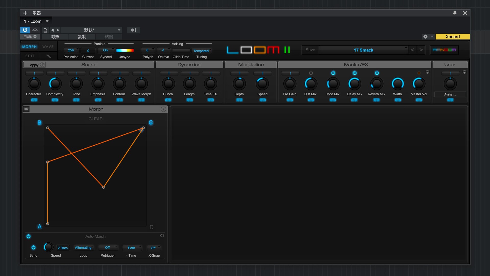The image size is (490, 276).
Task: Expand the Alternating loop dropdown
Action: (84, 248)
